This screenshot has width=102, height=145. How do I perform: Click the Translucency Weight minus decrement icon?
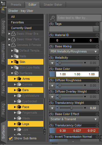tap(57, 108)
